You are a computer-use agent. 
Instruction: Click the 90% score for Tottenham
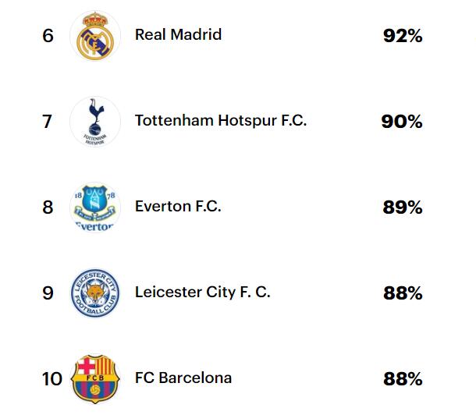pyautogui.click(x=402, y=122)
